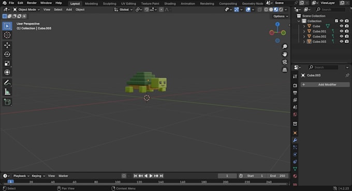Click the Add Modifier button

(325, 85)
